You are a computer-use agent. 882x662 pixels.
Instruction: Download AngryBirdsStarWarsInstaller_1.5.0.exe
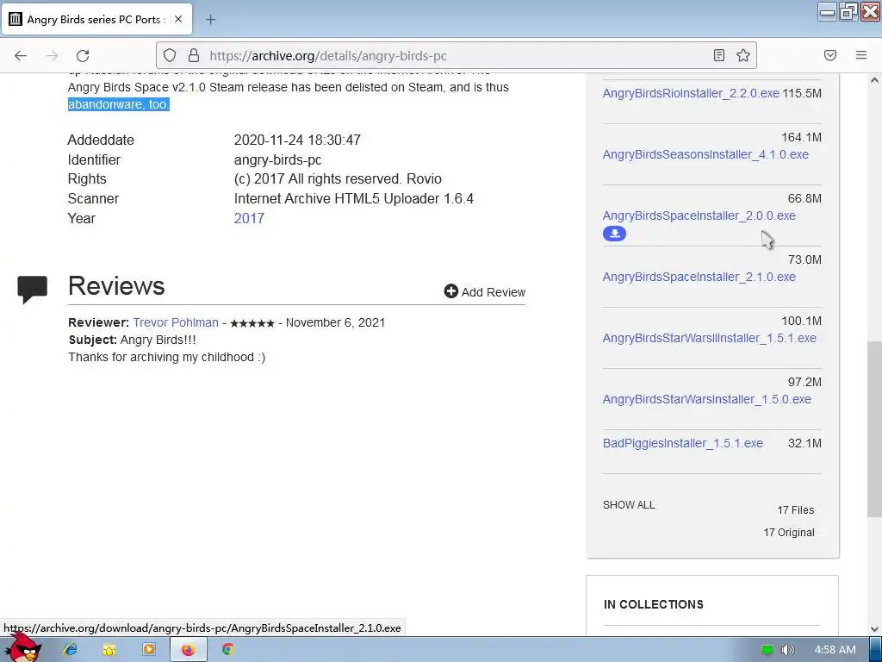707,400
